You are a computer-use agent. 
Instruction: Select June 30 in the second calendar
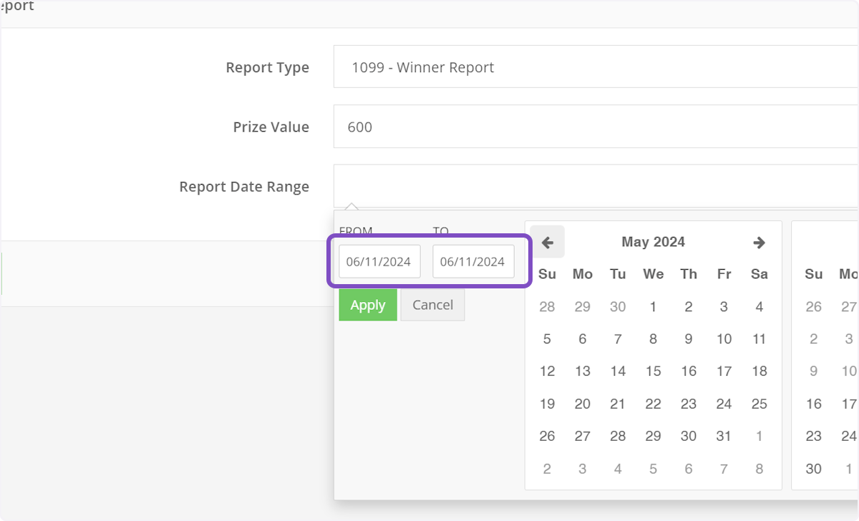[813, 468]
